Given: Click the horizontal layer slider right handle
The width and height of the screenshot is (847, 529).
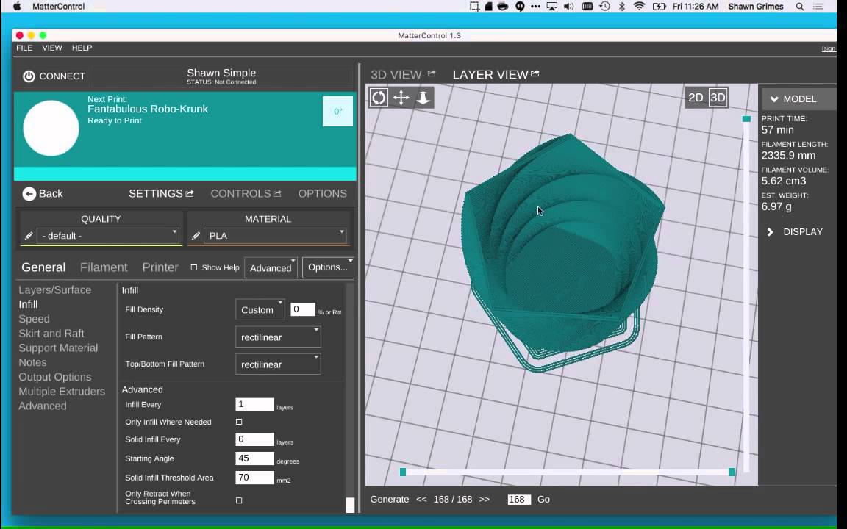Looking at the screenshot, I should tap(732, 472).
